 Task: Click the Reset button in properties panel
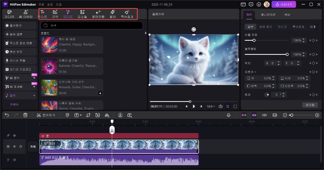point(310,105)
